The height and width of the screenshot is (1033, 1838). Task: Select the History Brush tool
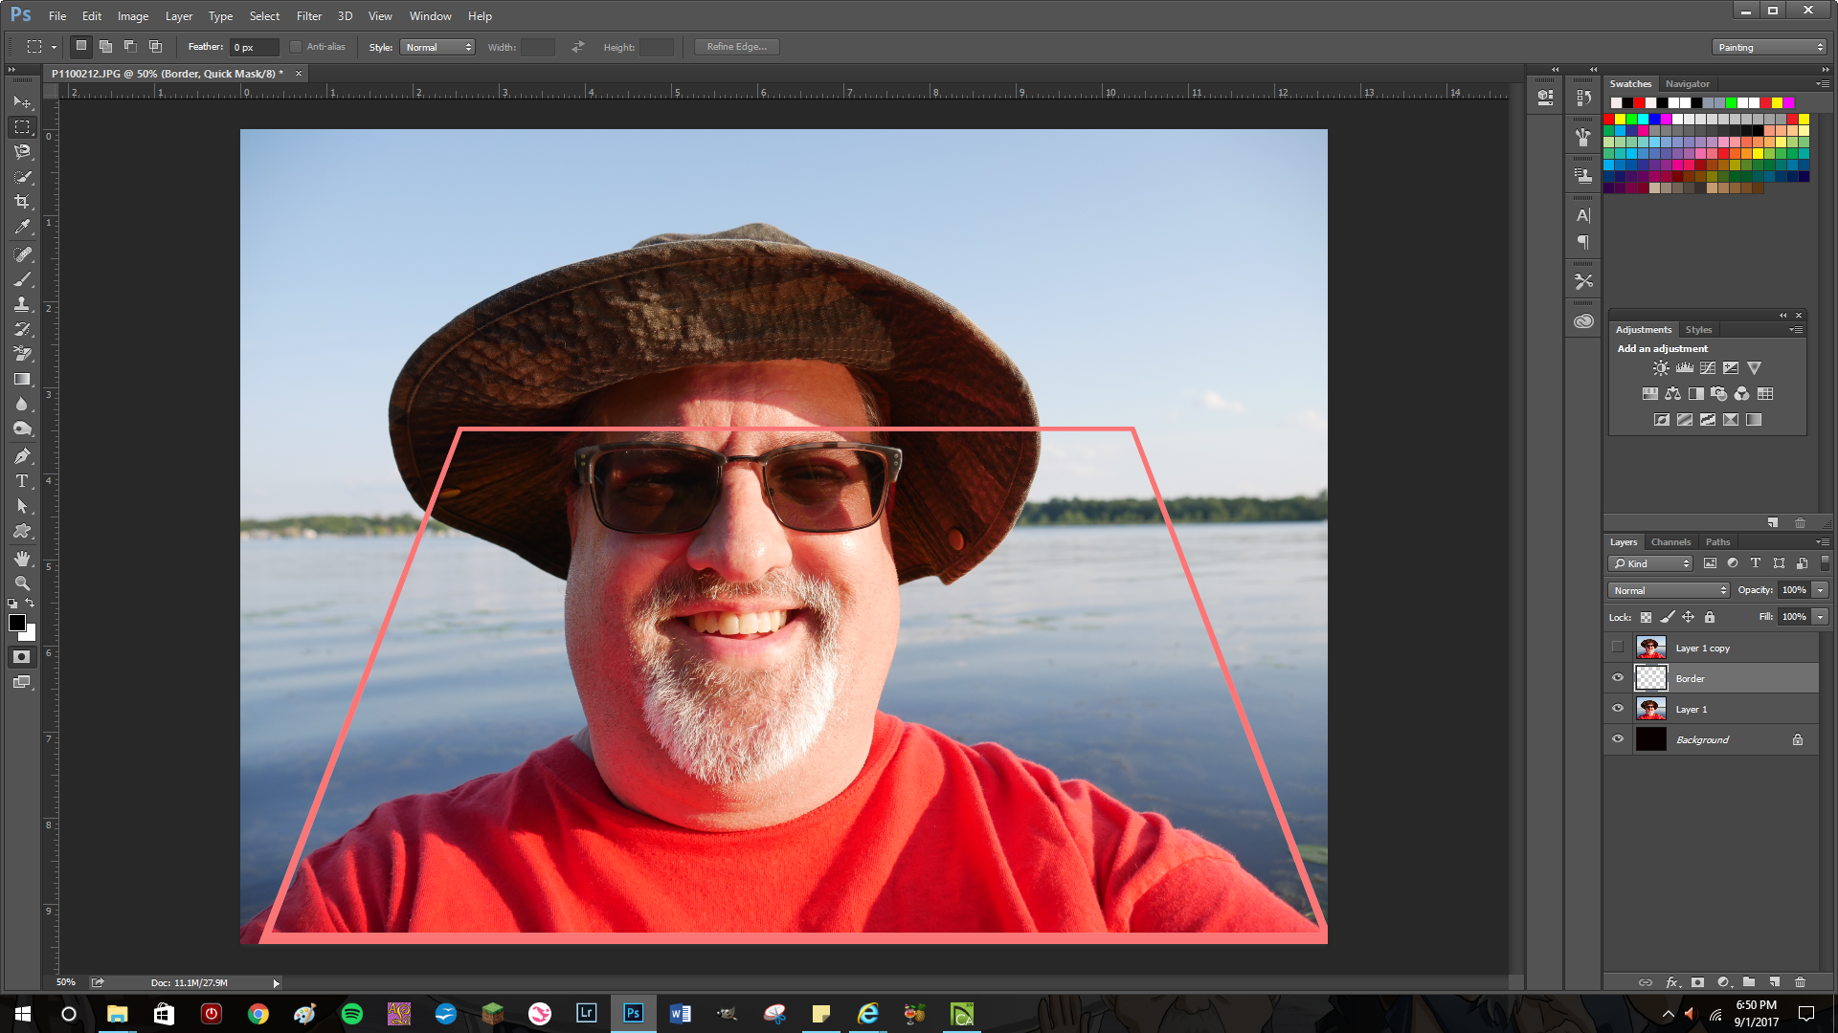[x=22, y=329]
